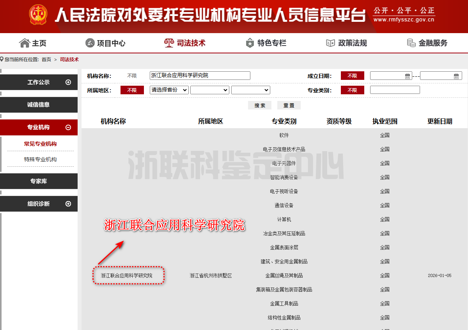Click the home icon beside 主页
The height and width of the screenshot is (330, 468).
pos(25,43)
